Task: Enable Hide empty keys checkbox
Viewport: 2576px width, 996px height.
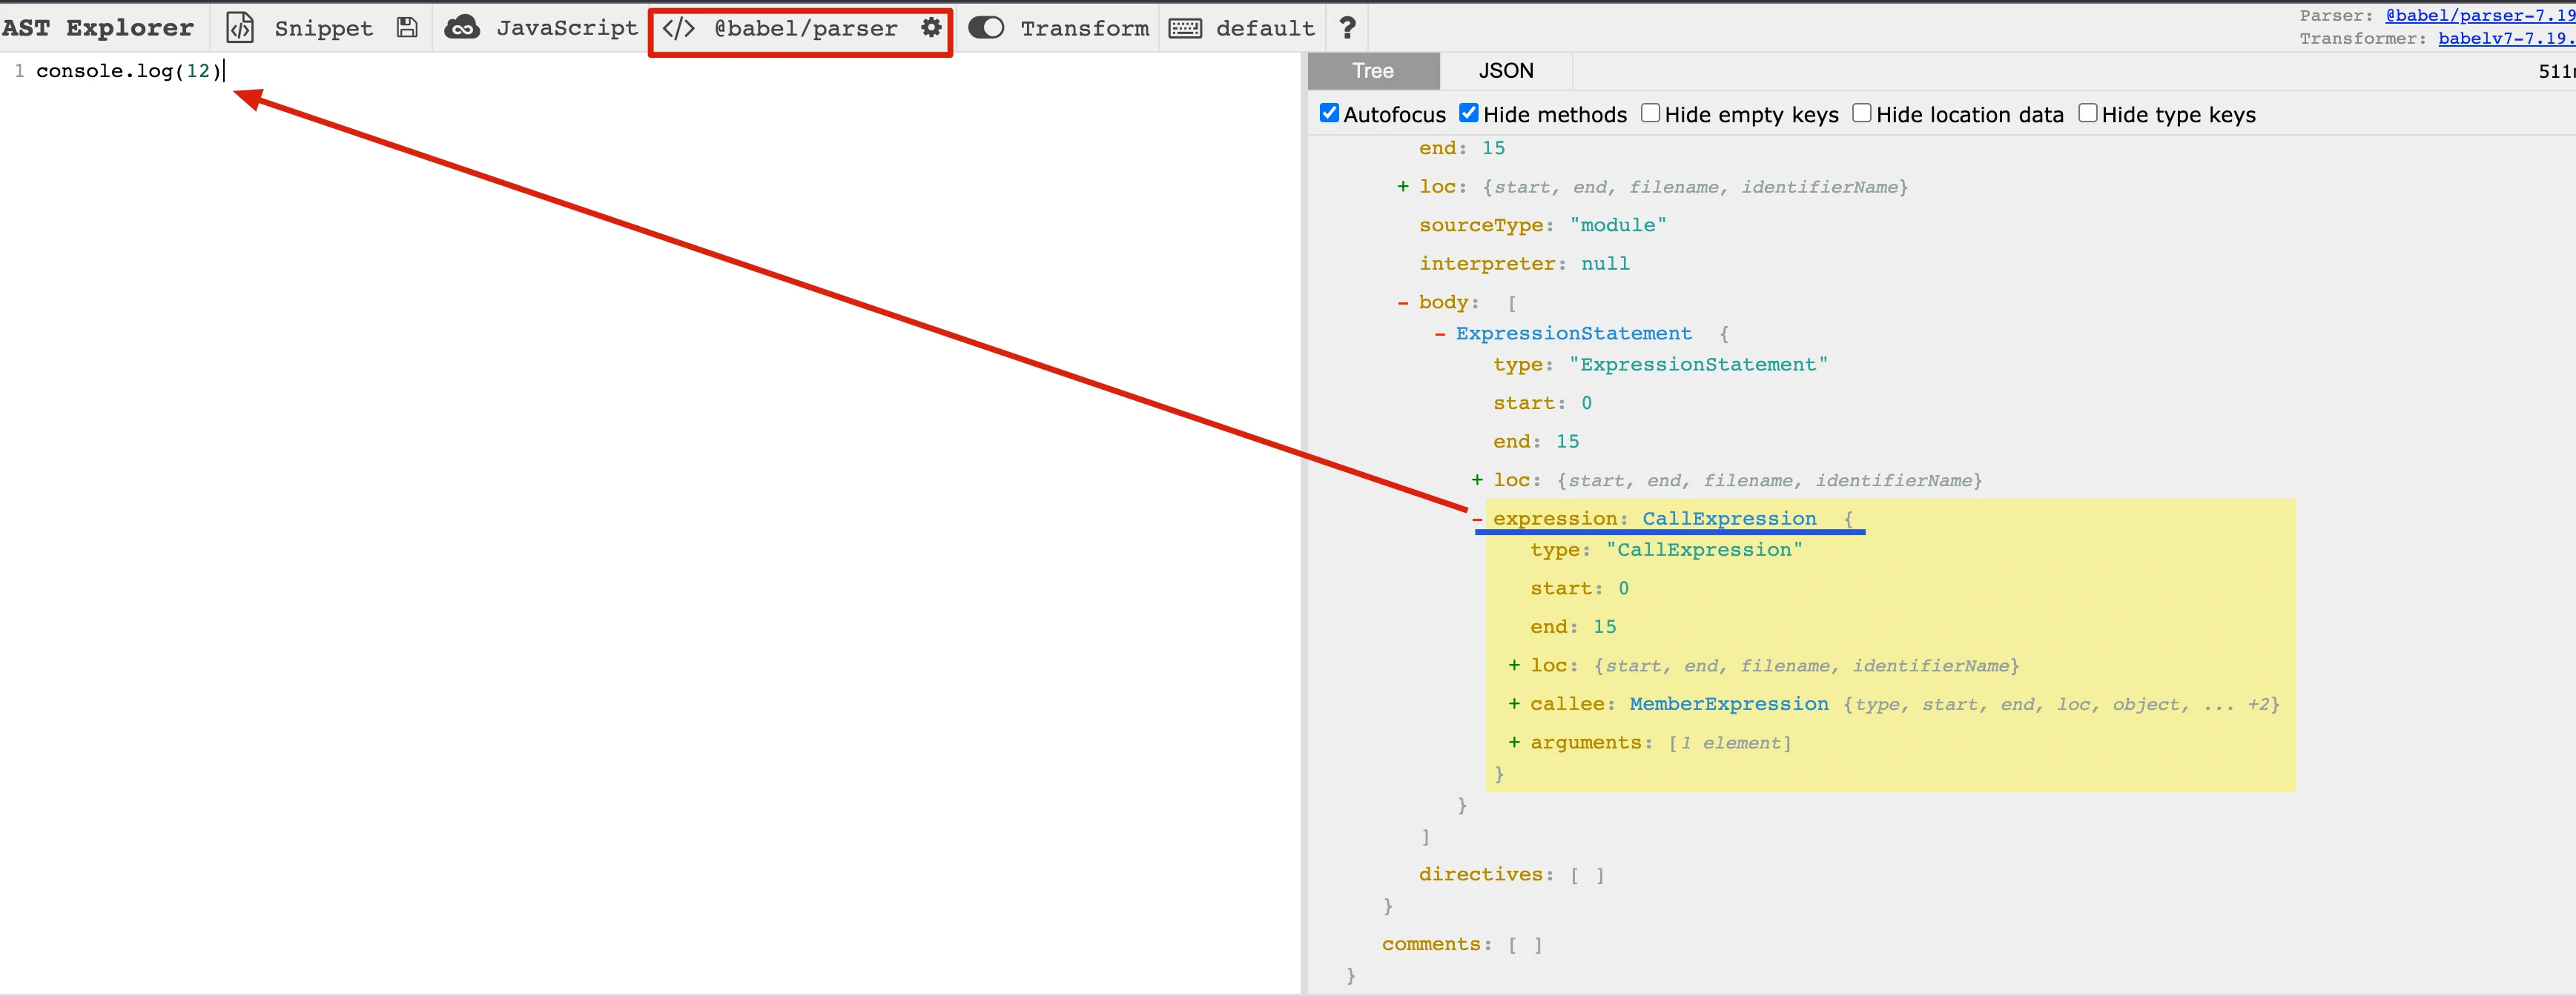Action: (x=1650, y=113)
